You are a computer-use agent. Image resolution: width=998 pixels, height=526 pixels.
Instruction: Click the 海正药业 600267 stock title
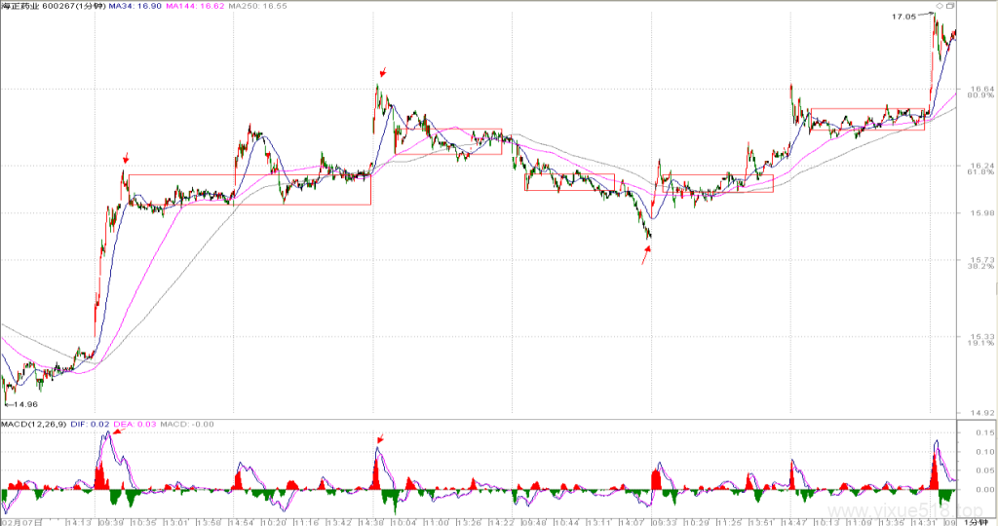pyautogui.click(x=53, y=6)
